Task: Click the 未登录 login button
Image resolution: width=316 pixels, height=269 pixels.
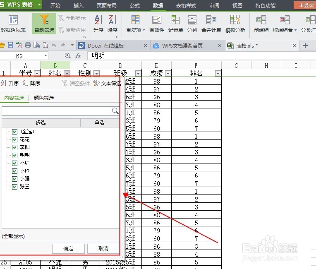Action: [x=305, y=5]
